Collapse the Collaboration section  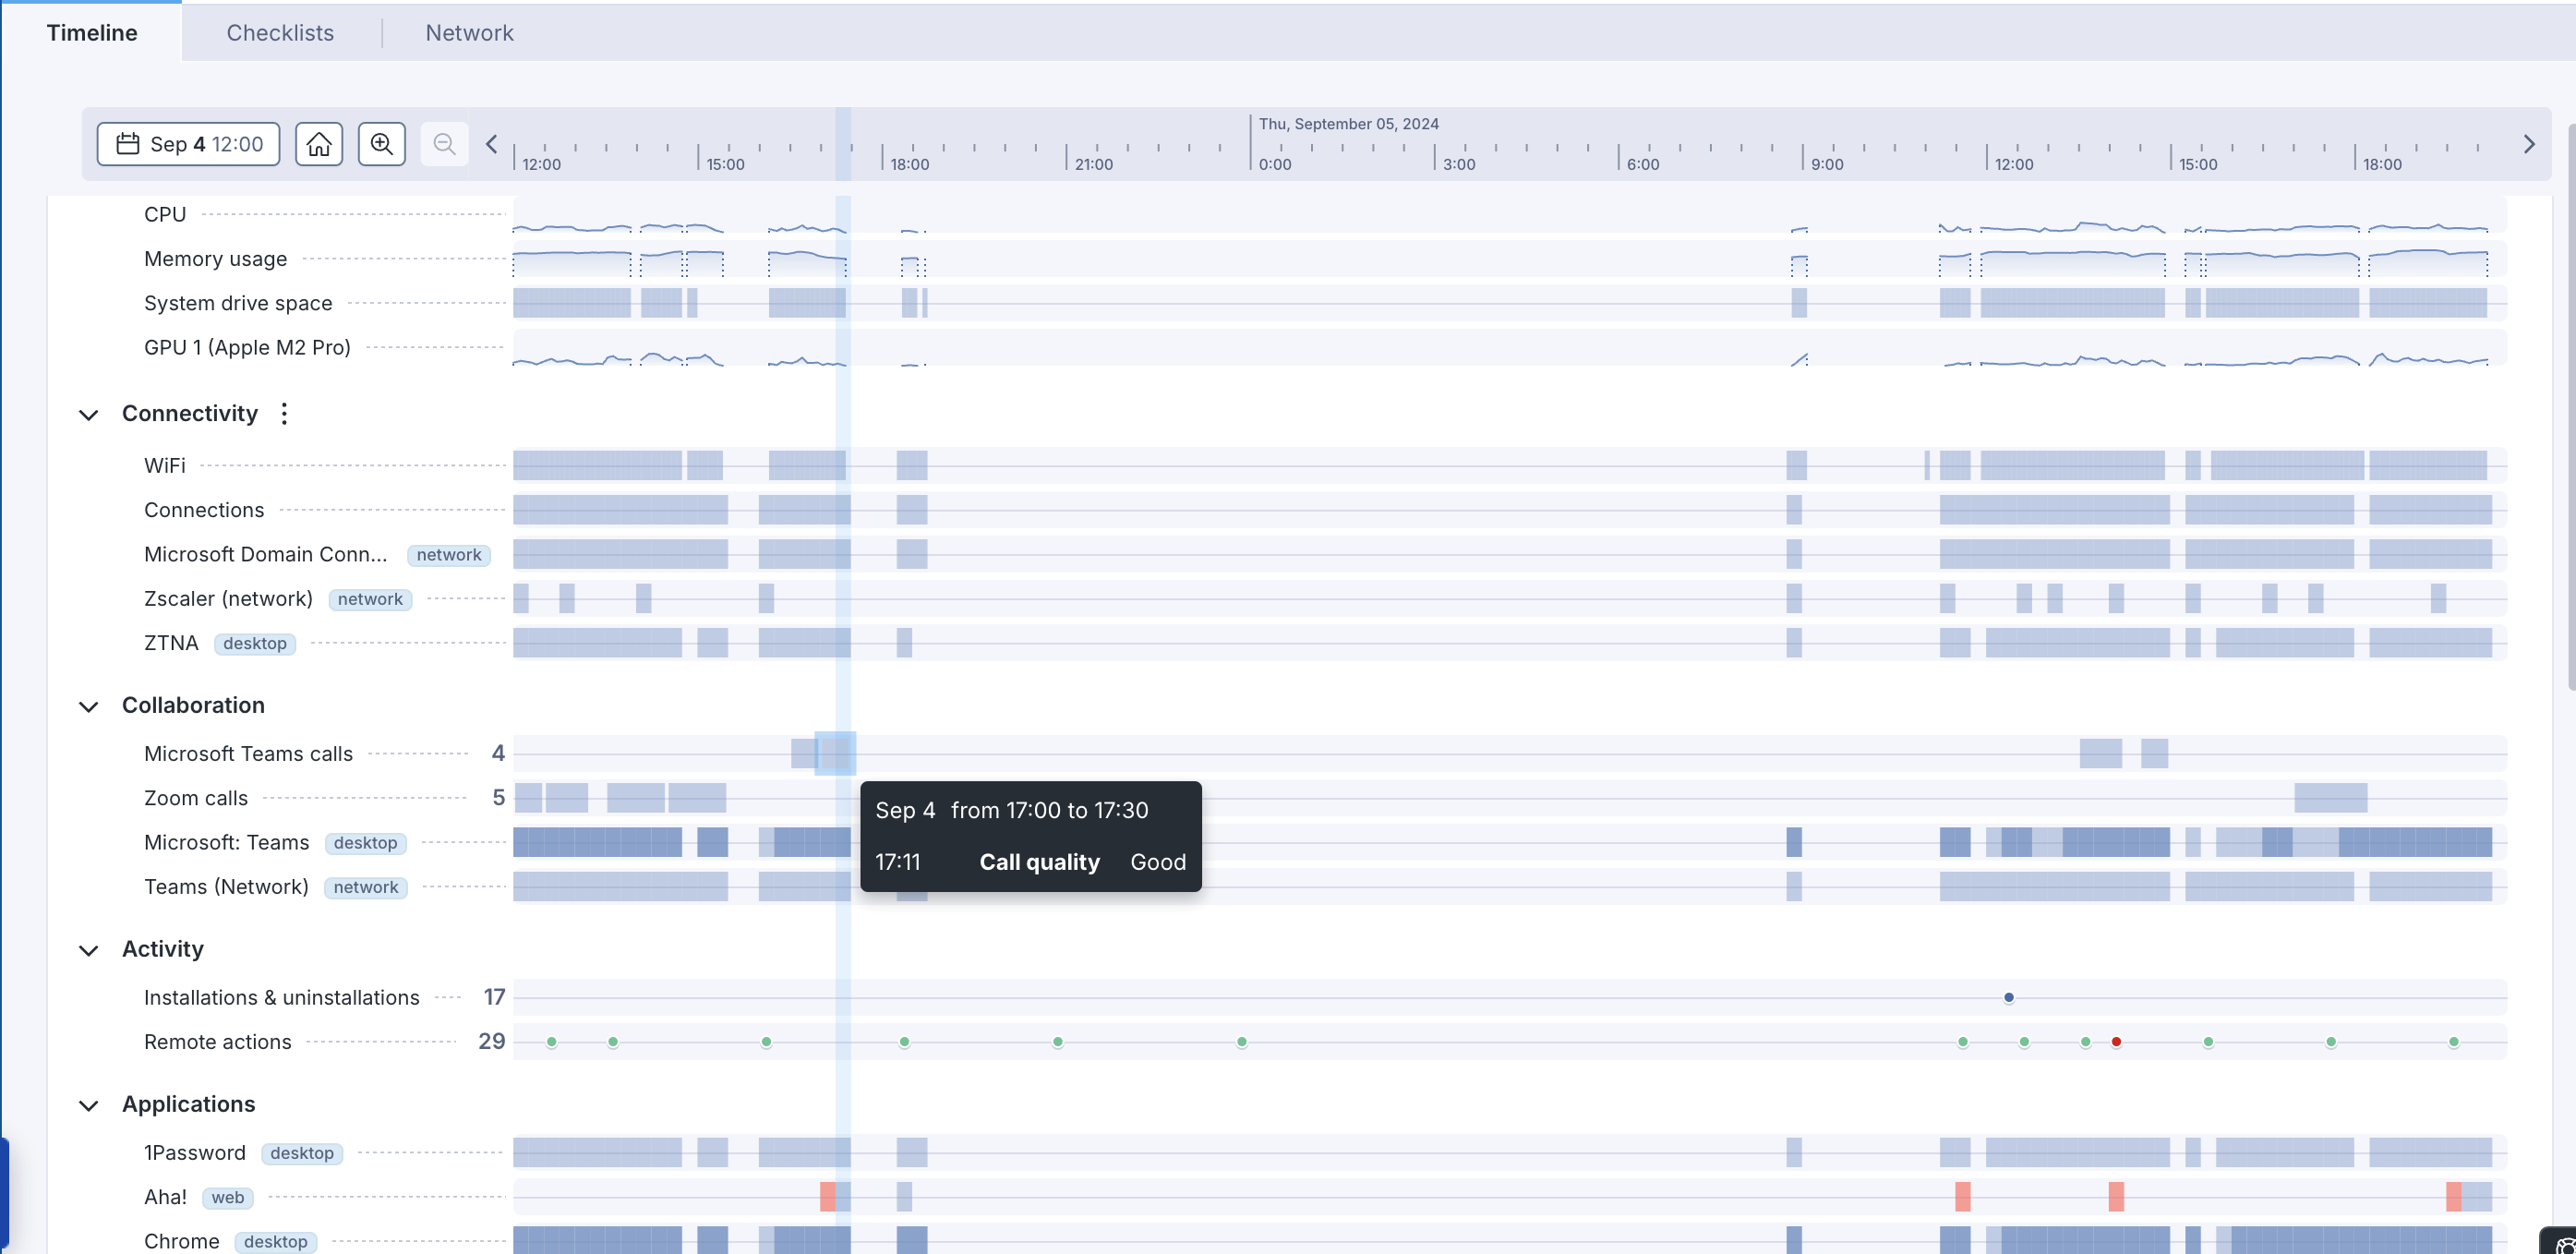point(89,707)
